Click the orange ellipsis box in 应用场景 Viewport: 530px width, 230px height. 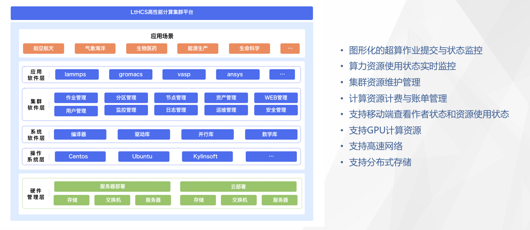(290, 49)
